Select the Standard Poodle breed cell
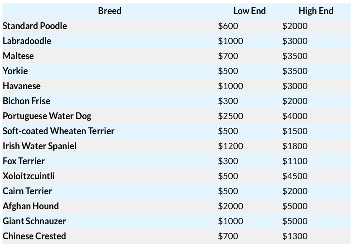Viewport: 354px width, 248px height. point(35,26)
